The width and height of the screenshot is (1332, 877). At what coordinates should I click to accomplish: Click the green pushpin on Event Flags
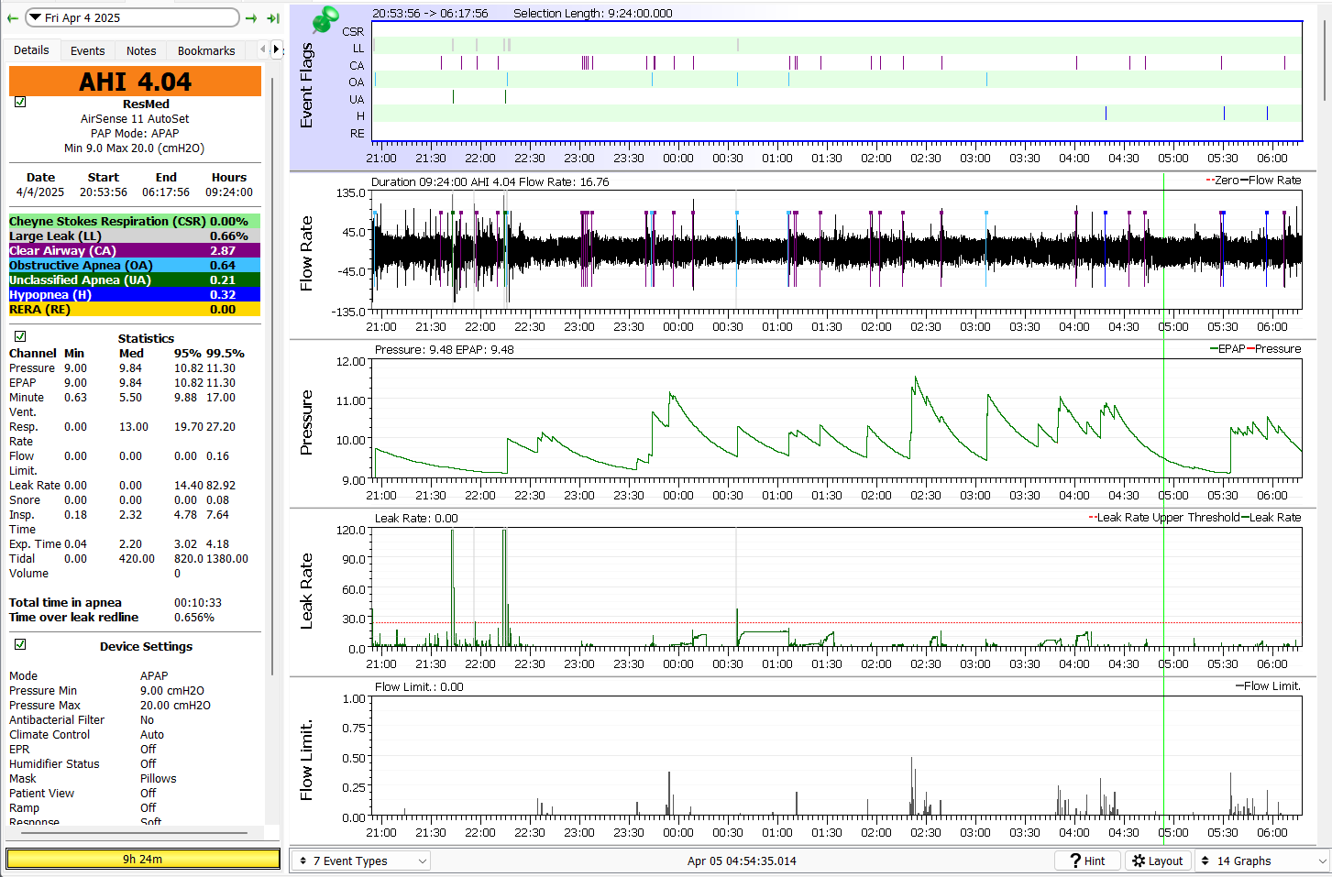pyautogui.click(x=324, y=20)
